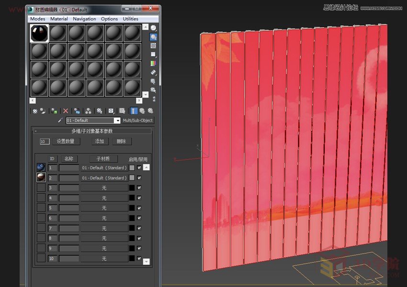Disable sub-material ID 3 checkbox

click(x=138, y=187)
